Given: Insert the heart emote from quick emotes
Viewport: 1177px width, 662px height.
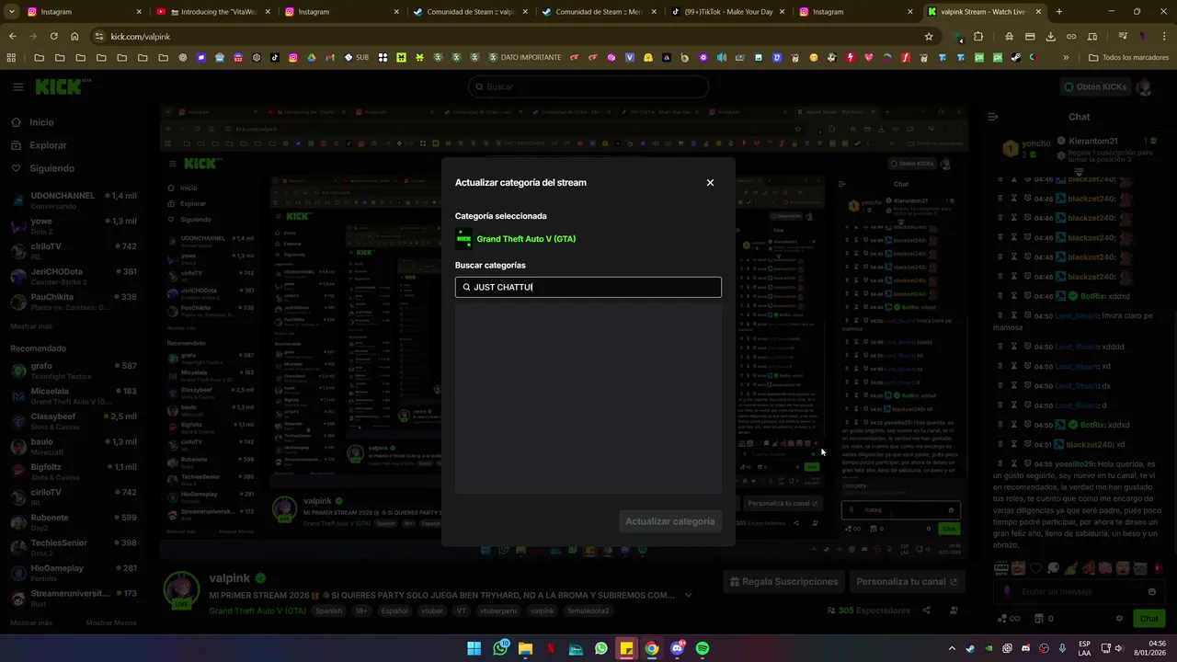Looking at the screenshot, I should pyautogui.click(x=1035, y=568).
